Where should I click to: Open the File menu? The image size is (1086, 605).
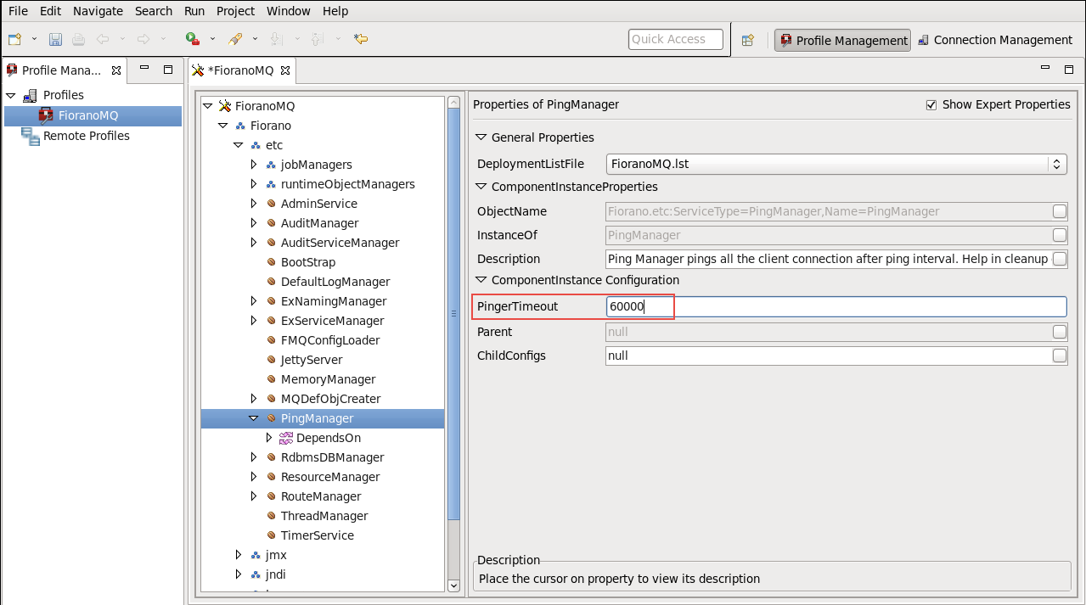point(18,11)
